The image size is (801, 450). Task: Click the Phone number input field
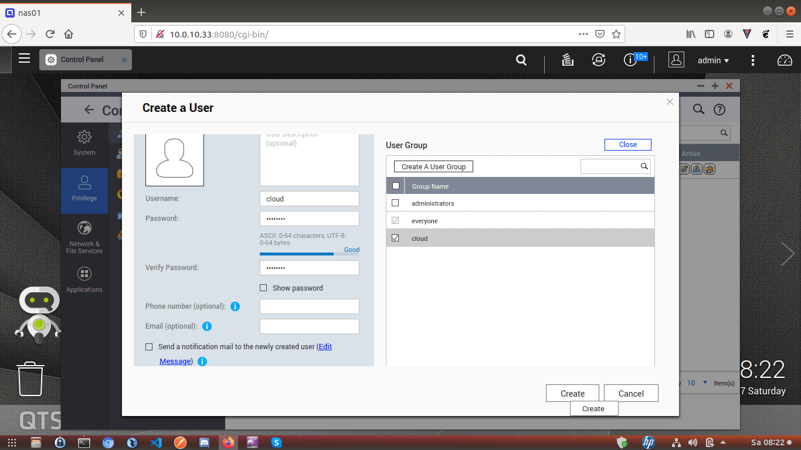(x=310, y=306)
